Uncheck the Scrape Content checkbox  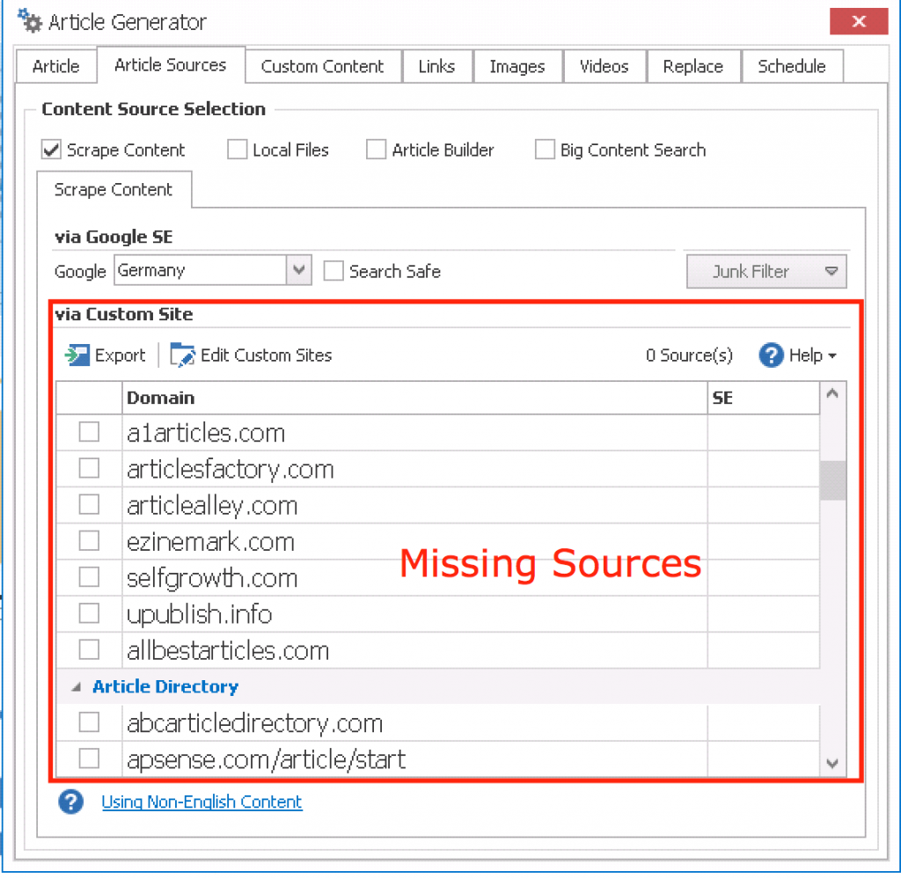51,150
